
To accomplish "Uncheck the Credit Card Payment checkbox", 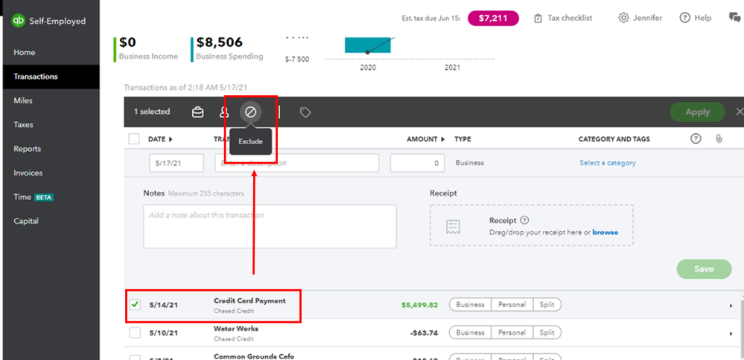I will [135, 304].
